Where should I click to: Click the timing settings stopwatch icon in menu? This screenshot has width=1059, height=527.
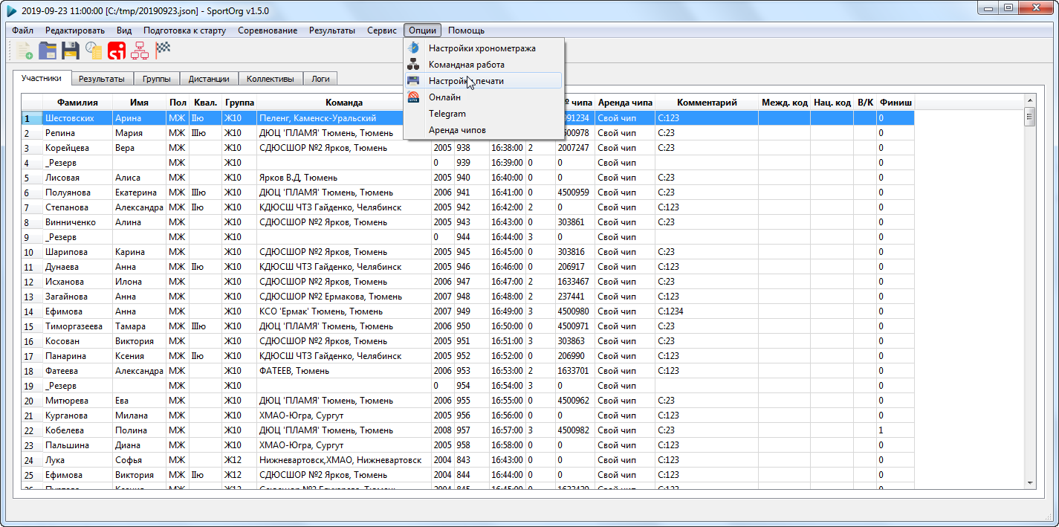[x=414, y=48]
